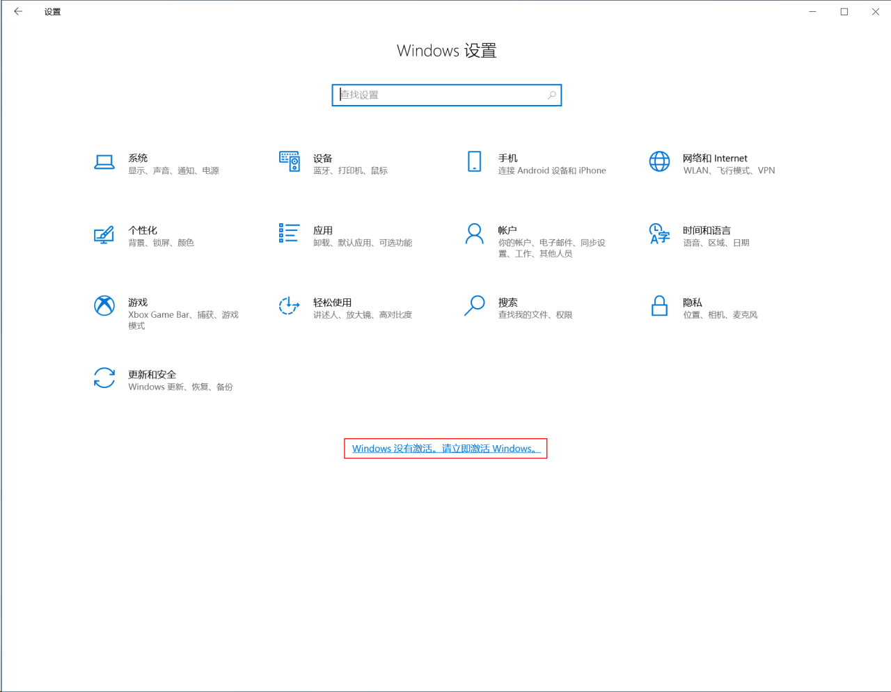This screenshot has height=692, width=891.
Task: Open the 游戏 Xbox icon
Action: 104,305
